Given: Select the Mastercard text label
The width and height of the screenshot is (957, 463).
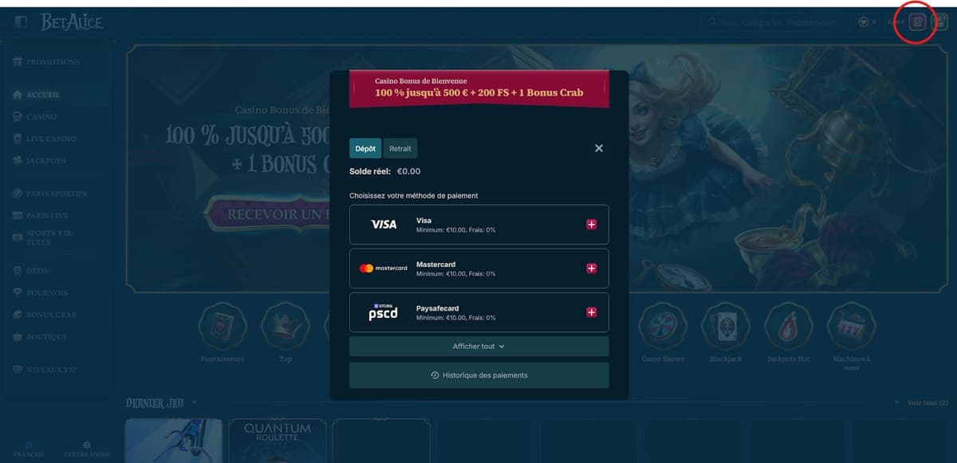Looking at the screenshot, I should point(435,264).
